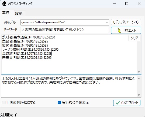The width and height of the screenshot is (145, 117).
Task: Click the ガスト都島本通店 result line
Action: tap(29, 37)
